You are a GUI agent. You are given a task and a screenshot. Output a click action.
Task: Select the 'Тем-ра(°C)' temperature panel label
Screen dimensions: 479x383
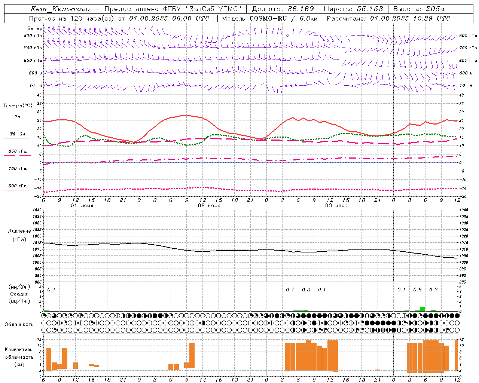tap(18, 106)
